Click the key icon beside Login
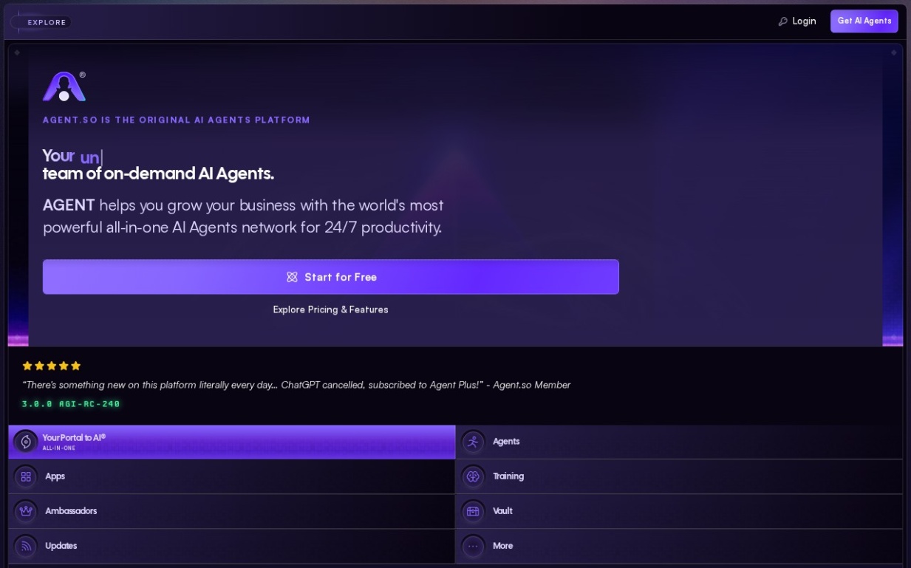911x568 pixels. [x=783, y=21]
